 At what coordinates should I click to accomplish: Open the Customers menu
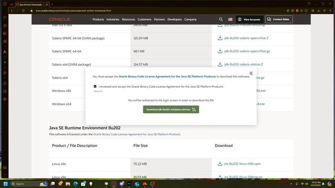tap(144, 19)
